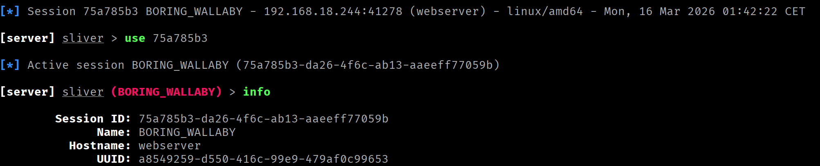
Task: Click the Hostname: field label
Action: coord(100,146)
